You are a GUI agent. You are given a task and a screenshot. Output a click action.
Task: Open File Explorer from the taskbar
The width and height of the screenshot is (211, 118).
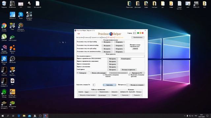[x=24, y=116]
